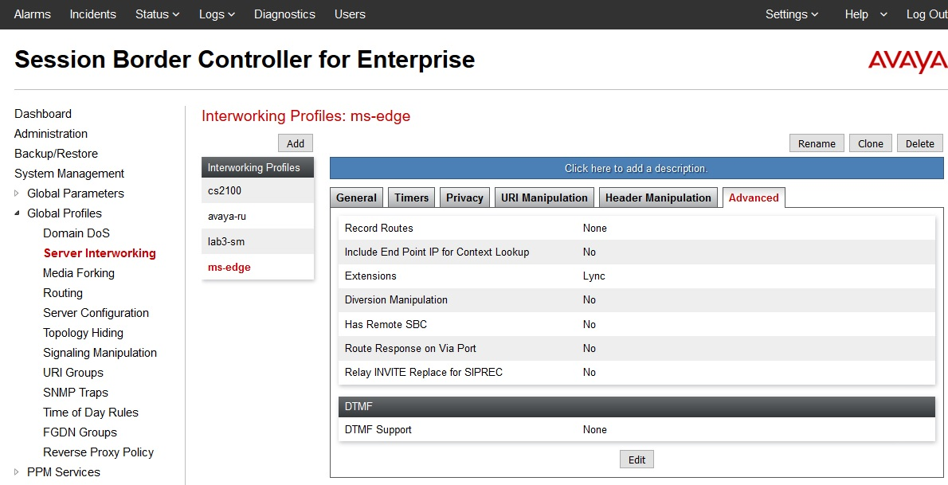Click the blue add description bar
The image size is (948, 485).
tap(636, 168)
